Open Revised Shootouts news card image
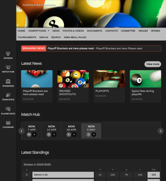Image resolution: width=166 pixels, height=181 pixels. pyautogui.click(x=73, y=79)
